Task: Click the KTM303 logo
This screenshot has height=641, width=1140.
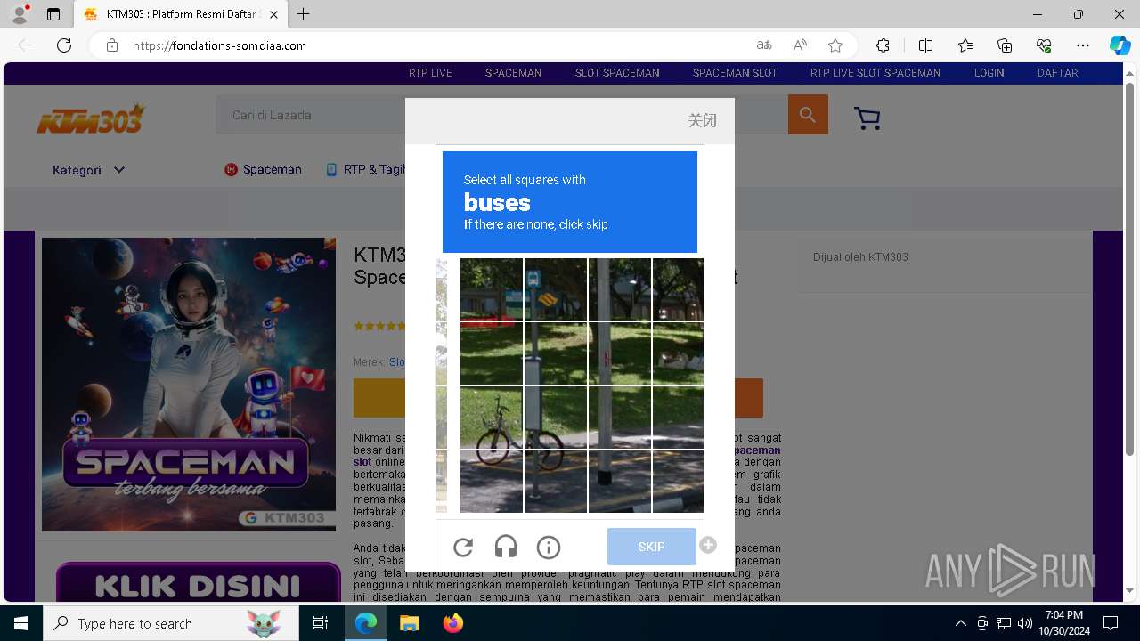Action: (90, 118)
